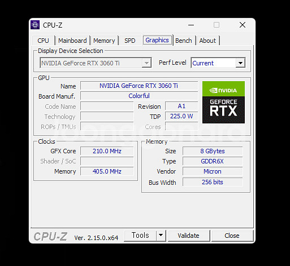Go to the About tab

[207, 41]
